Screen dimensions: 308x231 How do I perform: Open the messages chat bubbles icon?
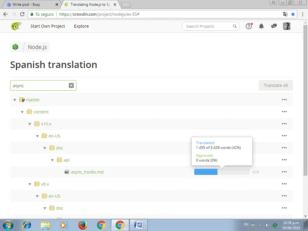[x=274, y=26]
